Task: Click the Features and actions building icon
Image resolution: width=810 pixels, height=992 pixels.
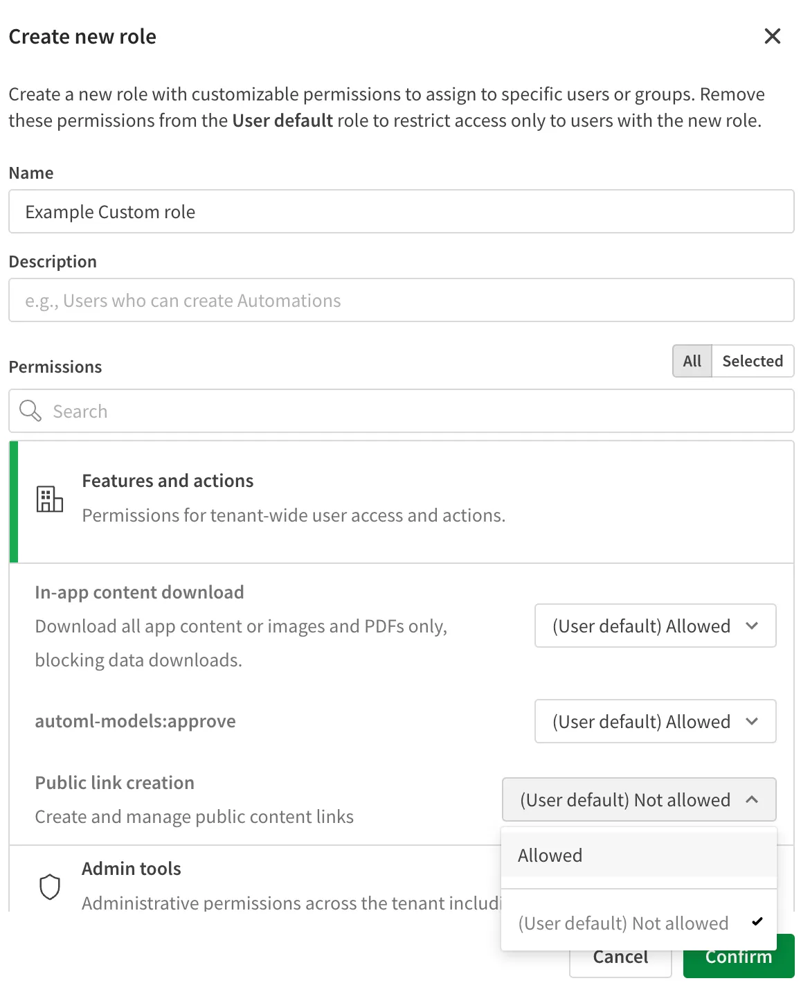Action: [50, 499]
